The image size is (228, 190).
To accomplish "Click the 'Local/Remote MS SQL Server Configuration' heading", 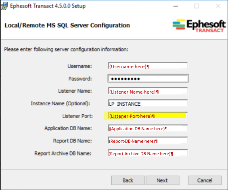I will click(67, 25).
